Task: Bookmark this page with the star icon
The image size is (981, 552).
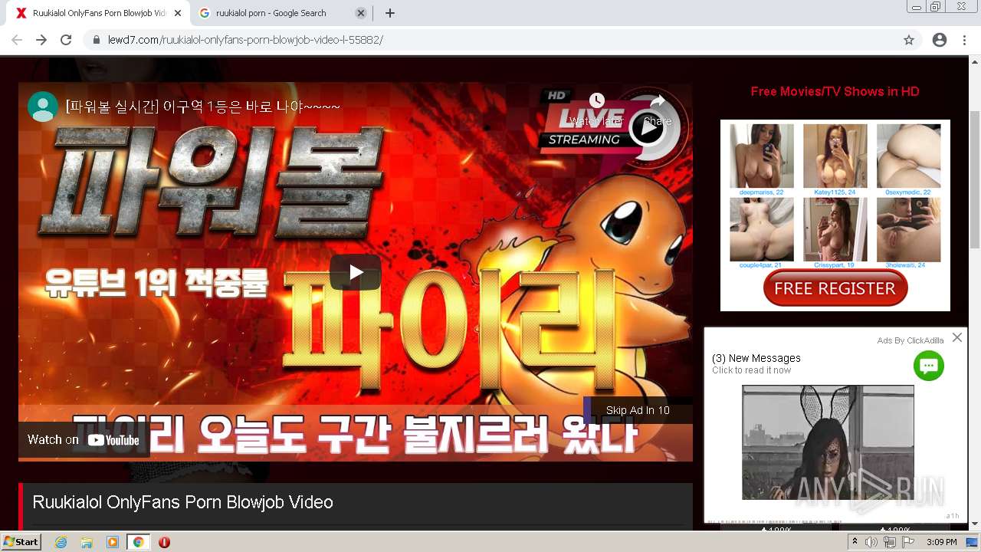Action: pyautogui.click(x=909, y=40)
